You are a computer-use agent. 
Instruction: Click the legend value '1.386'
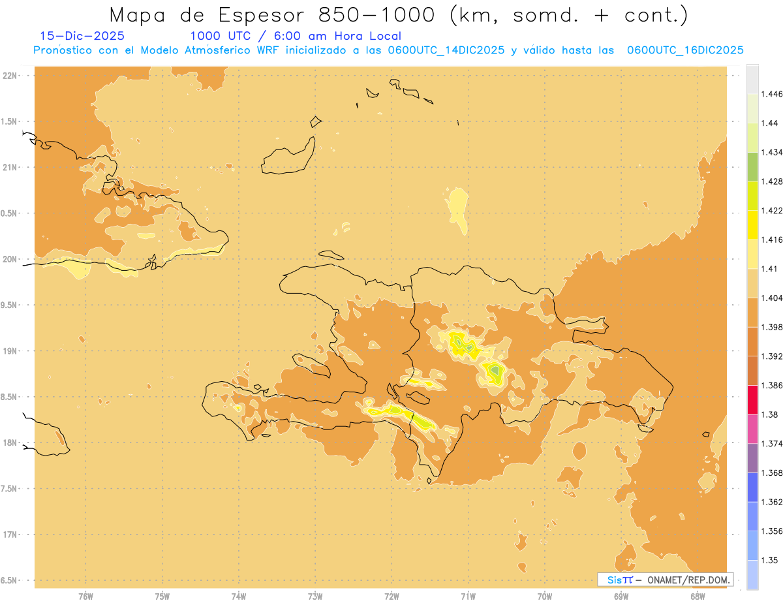[772, 385]
